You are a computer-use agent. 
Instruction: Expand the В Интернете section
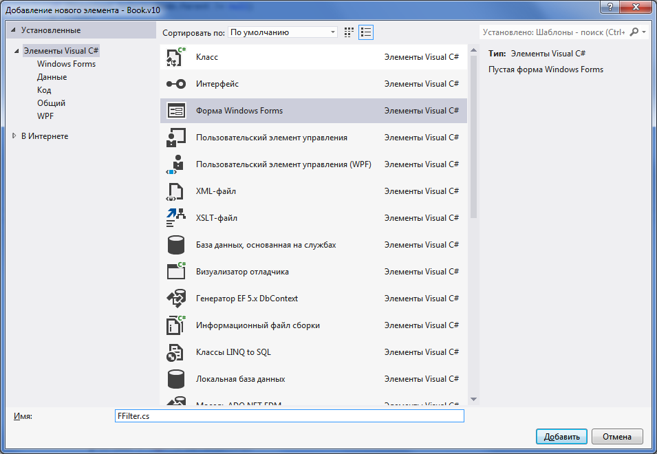[14, 136]
